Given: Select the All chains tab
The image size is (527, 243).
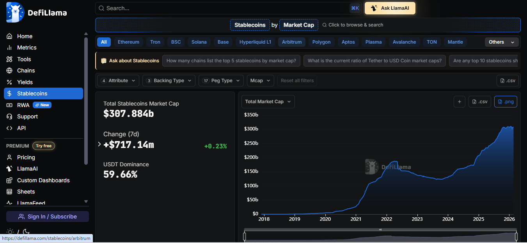Looking at the screenshot, I should click(104, 42).
